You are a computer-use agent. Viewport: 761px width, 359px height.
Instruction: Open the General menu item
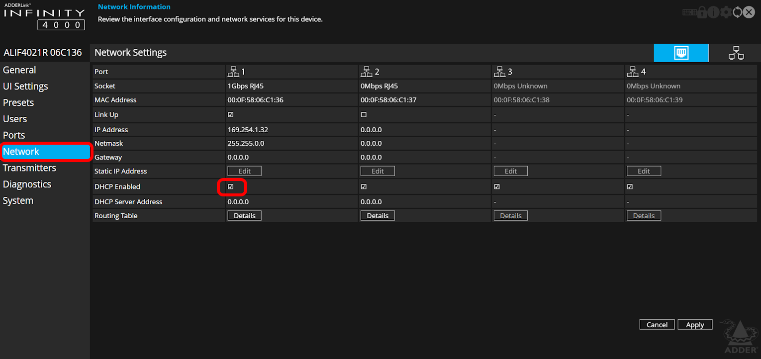tap(19, 70)
